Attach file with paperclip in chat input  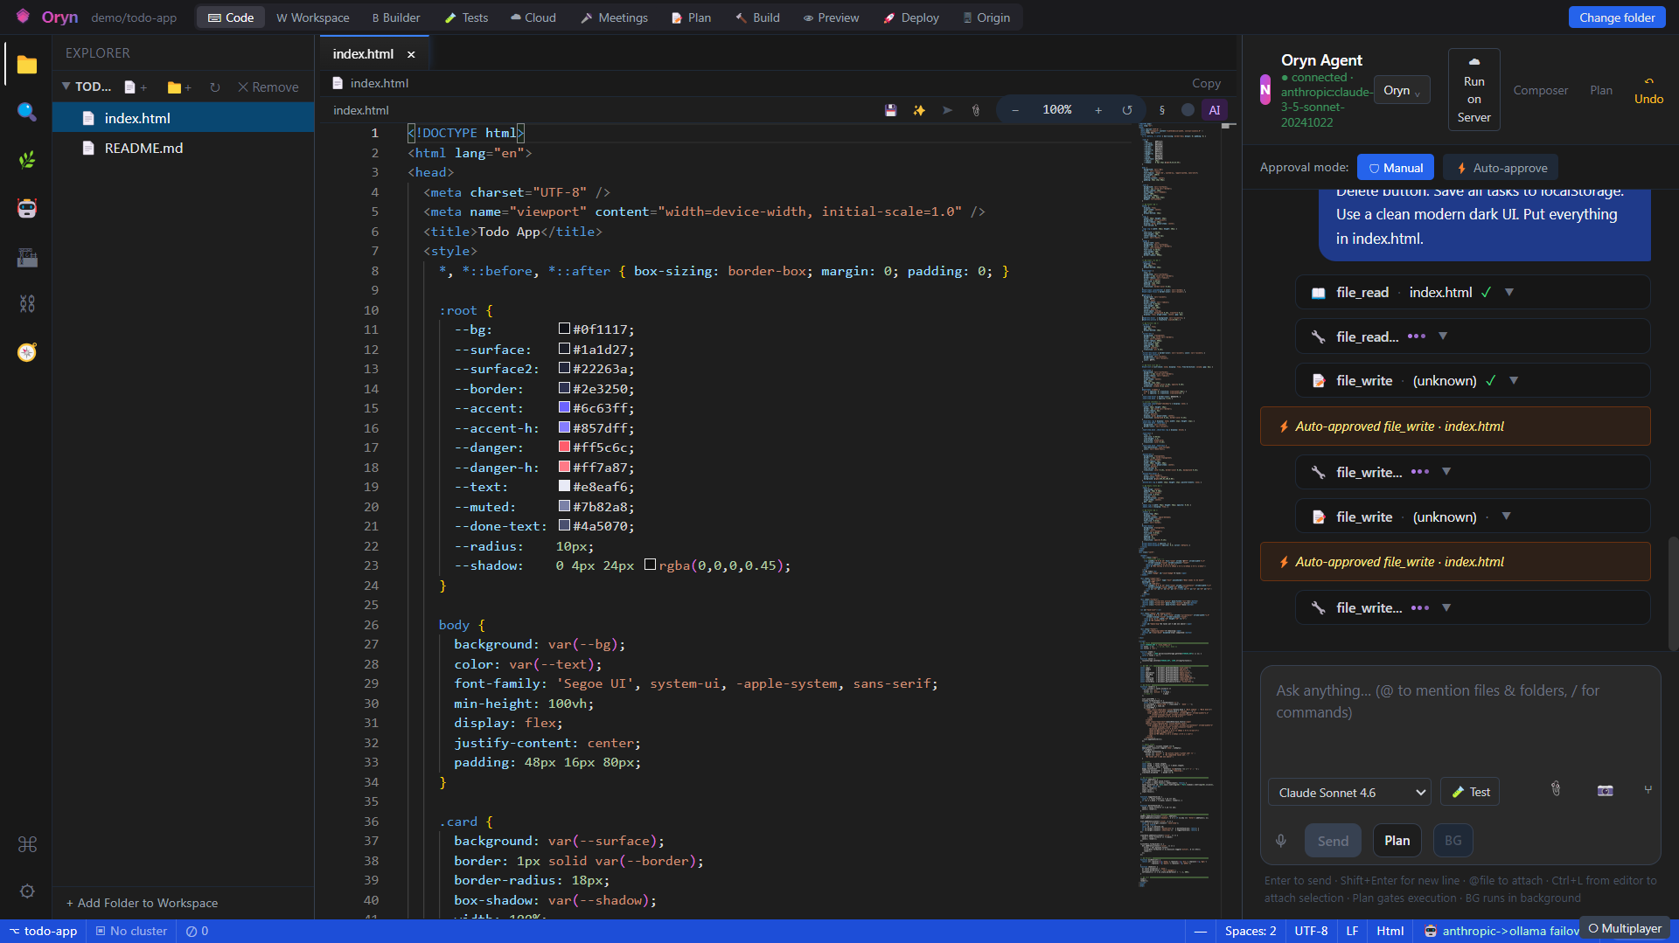(x=1556, y=789)
